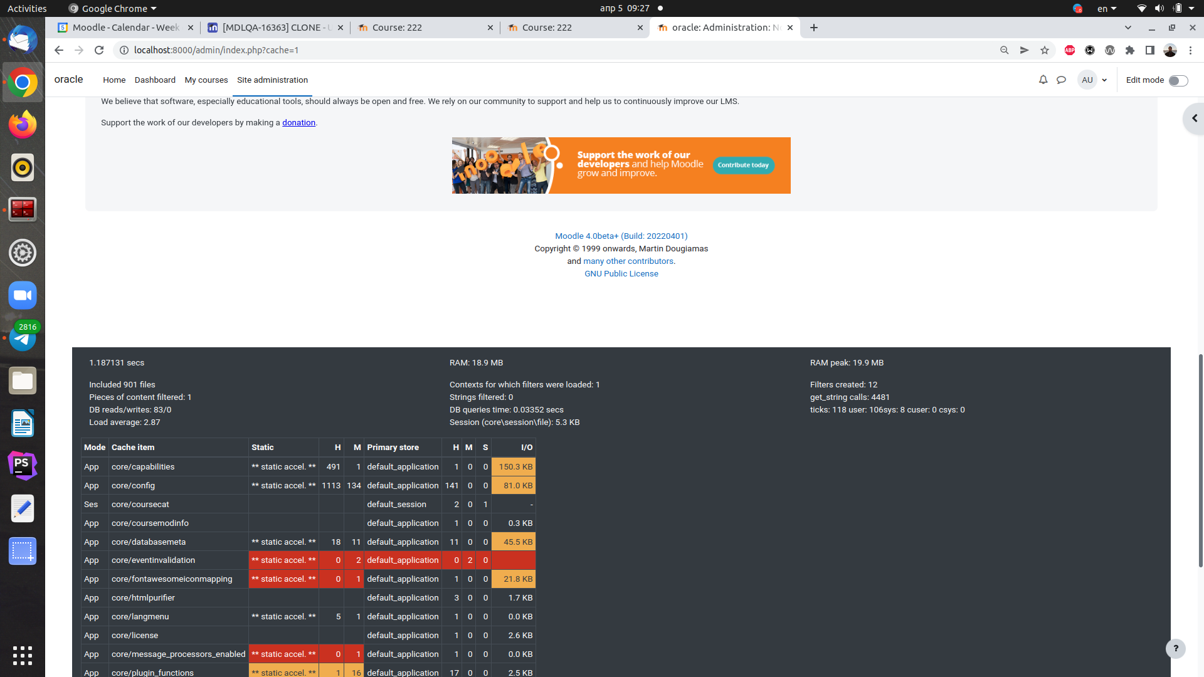The image size is (1204, 677).
Task: Open Zoom from the dock
Action: pos(23,295)
